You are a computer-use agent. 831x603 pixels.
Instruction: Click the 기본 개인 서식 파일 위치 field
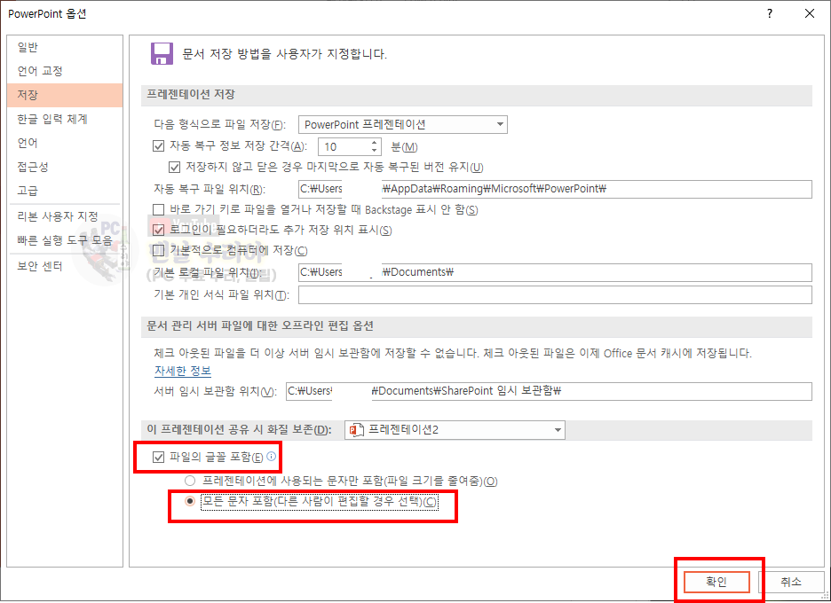(555, 295)
